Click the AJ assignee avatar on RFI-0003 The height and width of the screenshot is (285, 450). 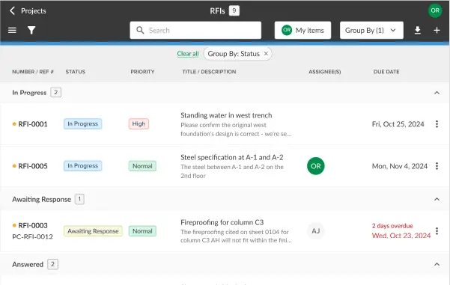(316, 231)
